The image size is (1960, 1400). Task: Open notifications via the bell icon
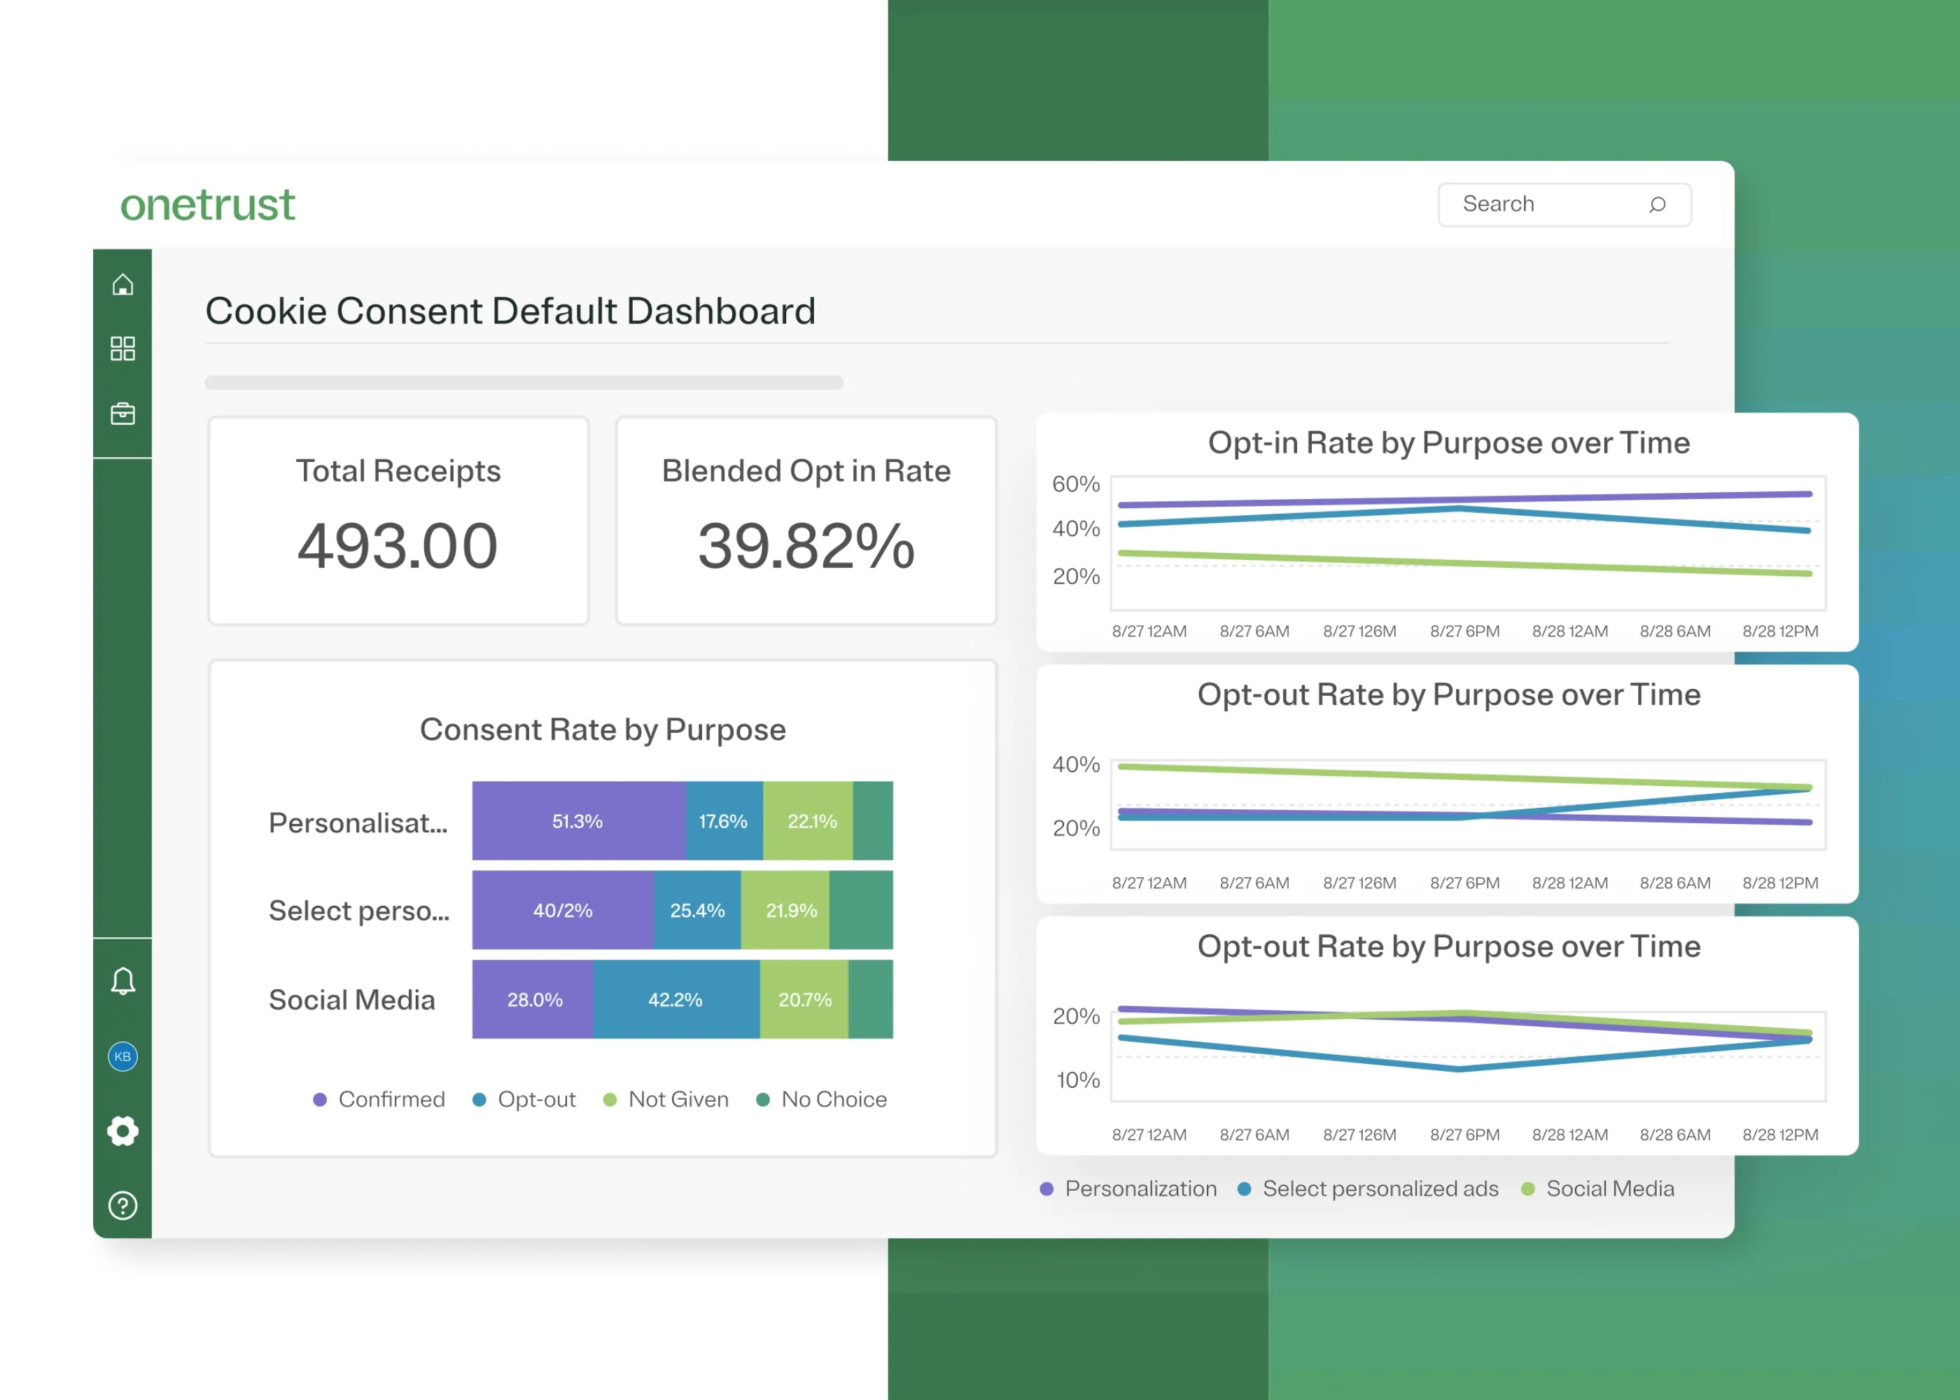pos(122,980)
